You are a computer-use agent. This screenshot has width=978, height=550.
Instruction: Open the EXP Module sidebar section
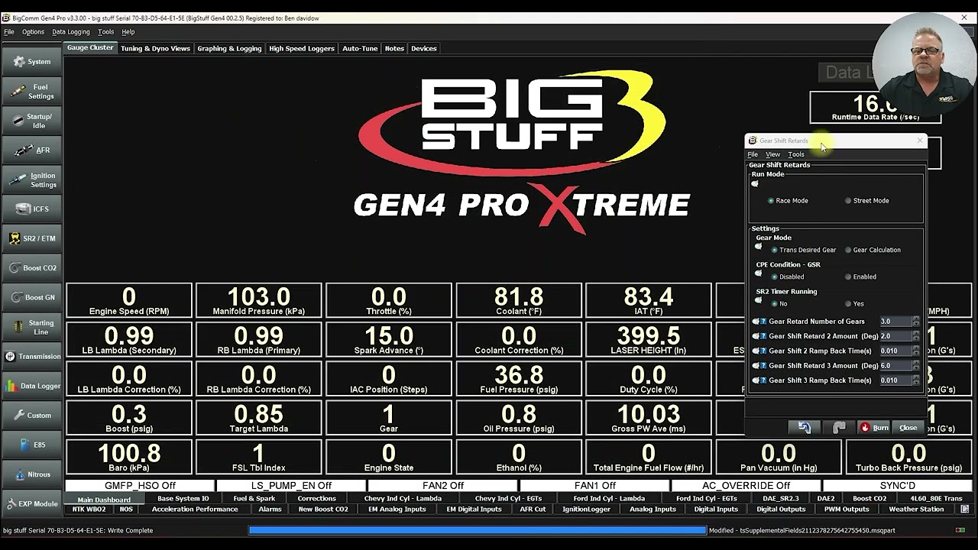[x=31, y=503]
